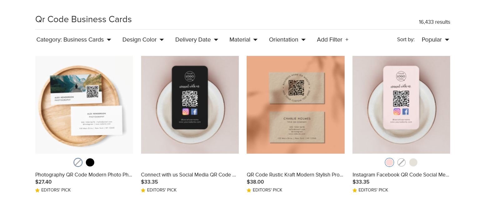Select the black color swatch under the Photography card

(x=90, y=162)
